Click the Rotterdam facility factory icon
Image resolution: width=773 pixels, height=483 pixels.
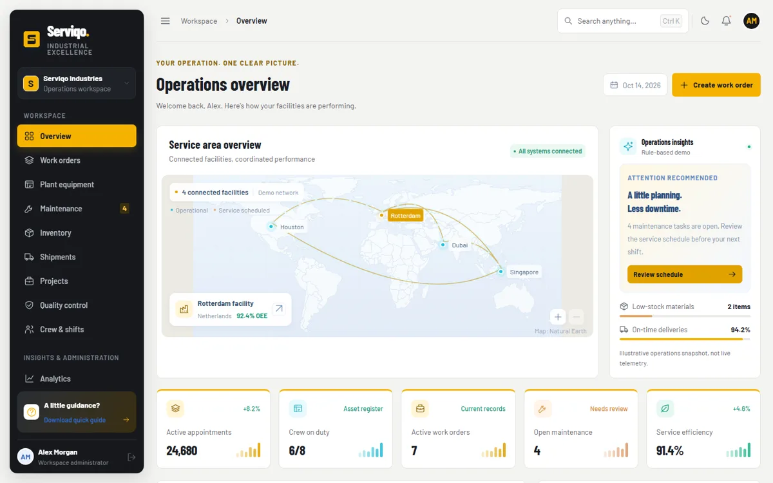pyautogui.click(x=184, y=309)
